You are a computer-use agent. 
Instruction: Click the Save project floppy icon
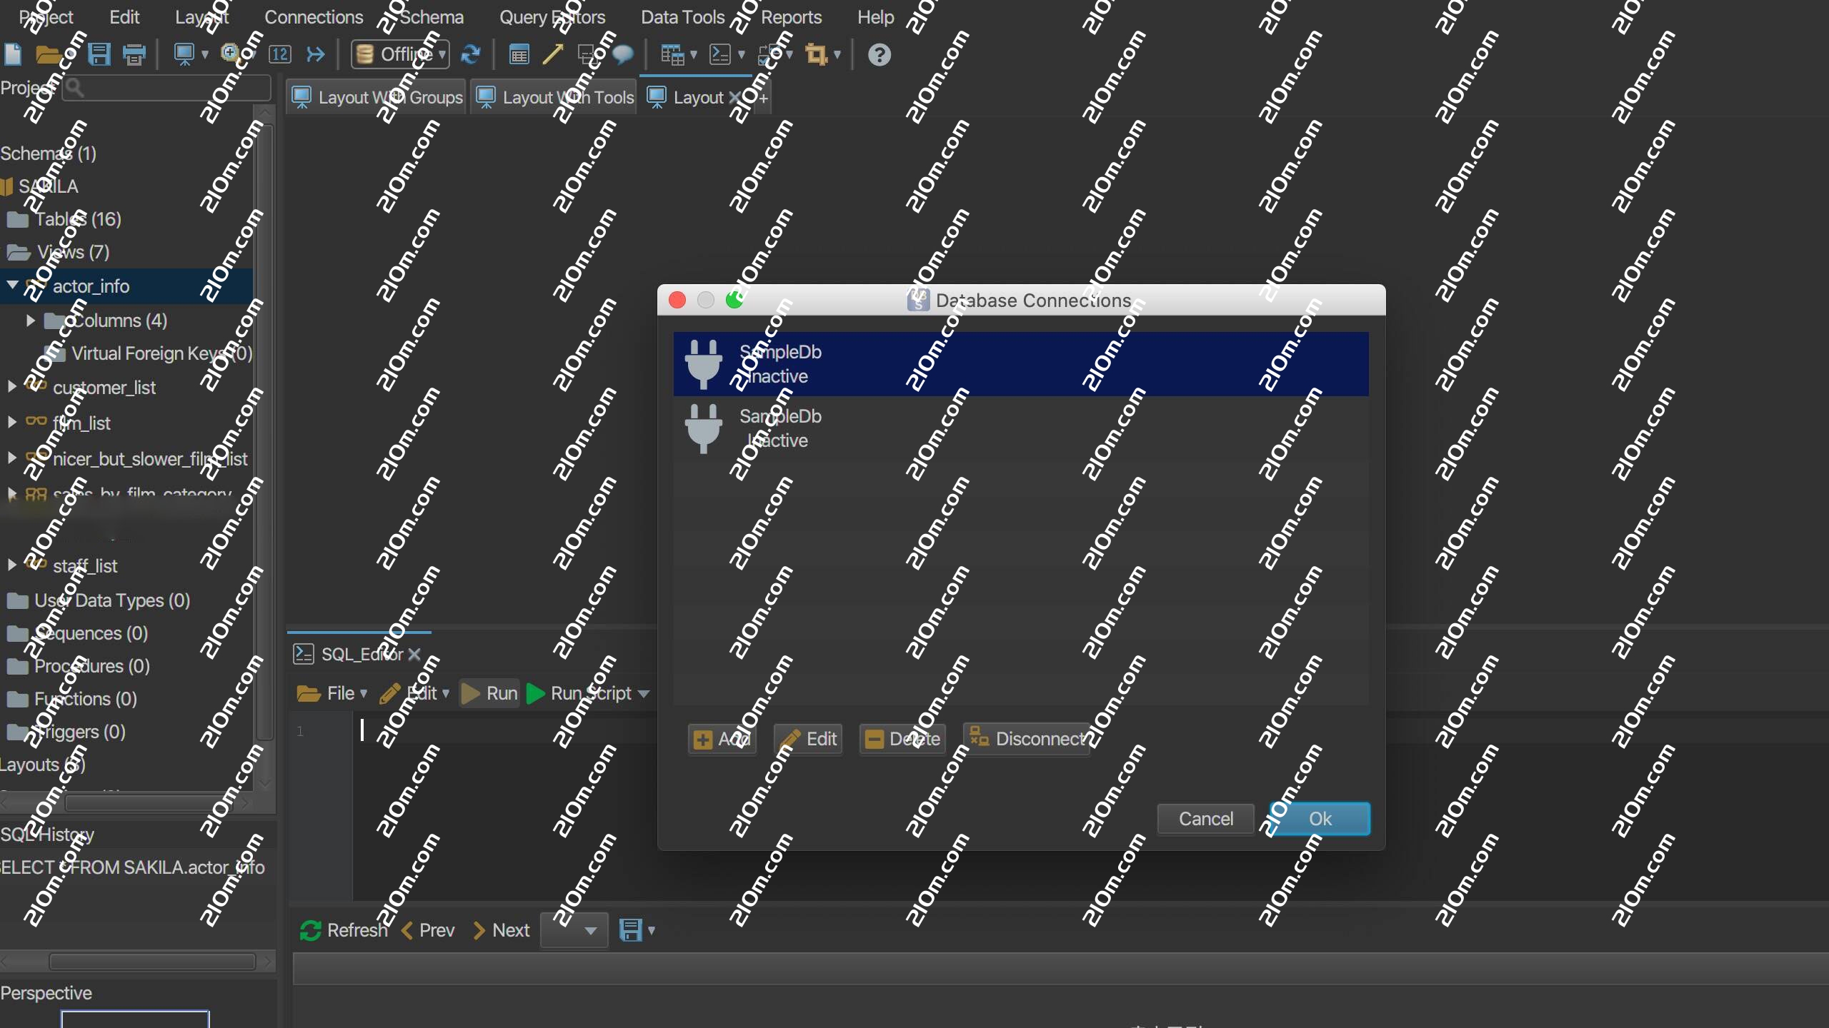pos(99,54)
